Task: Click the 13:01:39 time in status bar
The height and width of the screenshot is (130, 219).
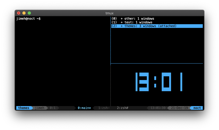Action: click(x=158, y=108)
